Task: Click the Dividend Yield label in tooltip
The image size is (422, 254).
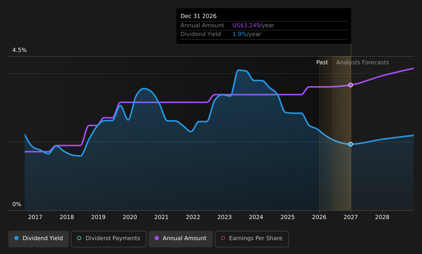Action: [x=200, y=34]
